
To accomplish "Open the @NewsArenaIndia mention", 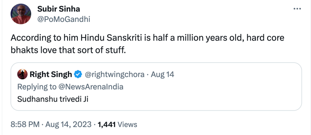I will coord(91,87).
